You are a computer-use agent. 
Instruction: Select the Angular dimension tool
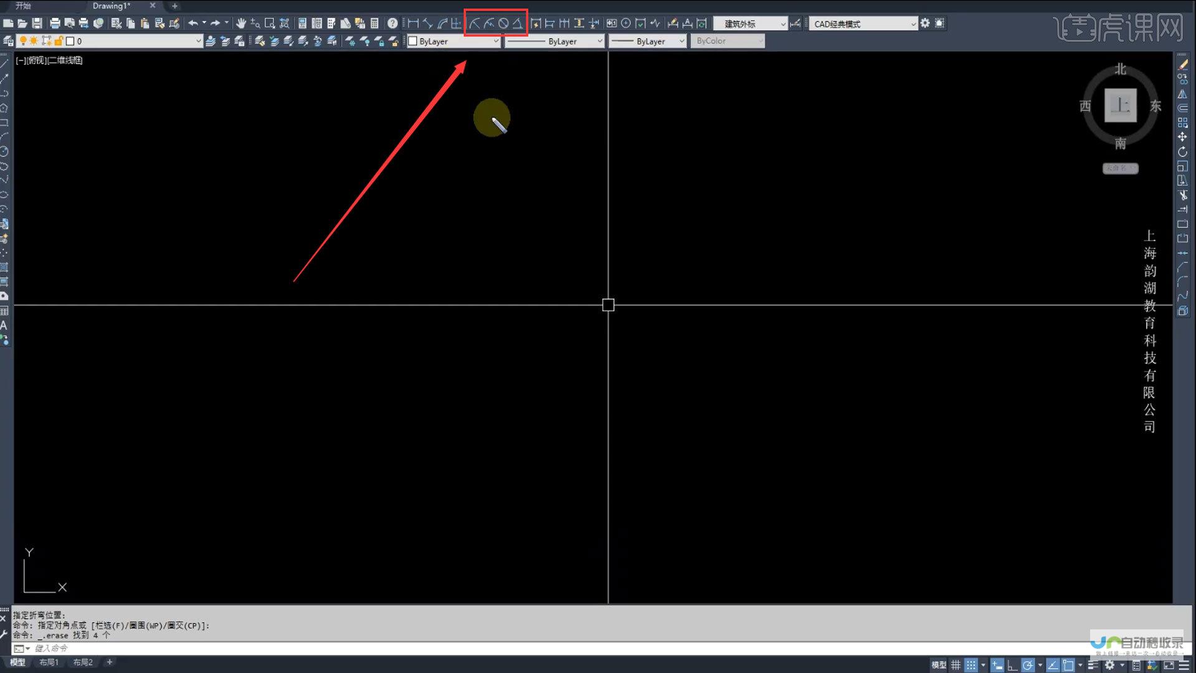(x=518, y=23)
